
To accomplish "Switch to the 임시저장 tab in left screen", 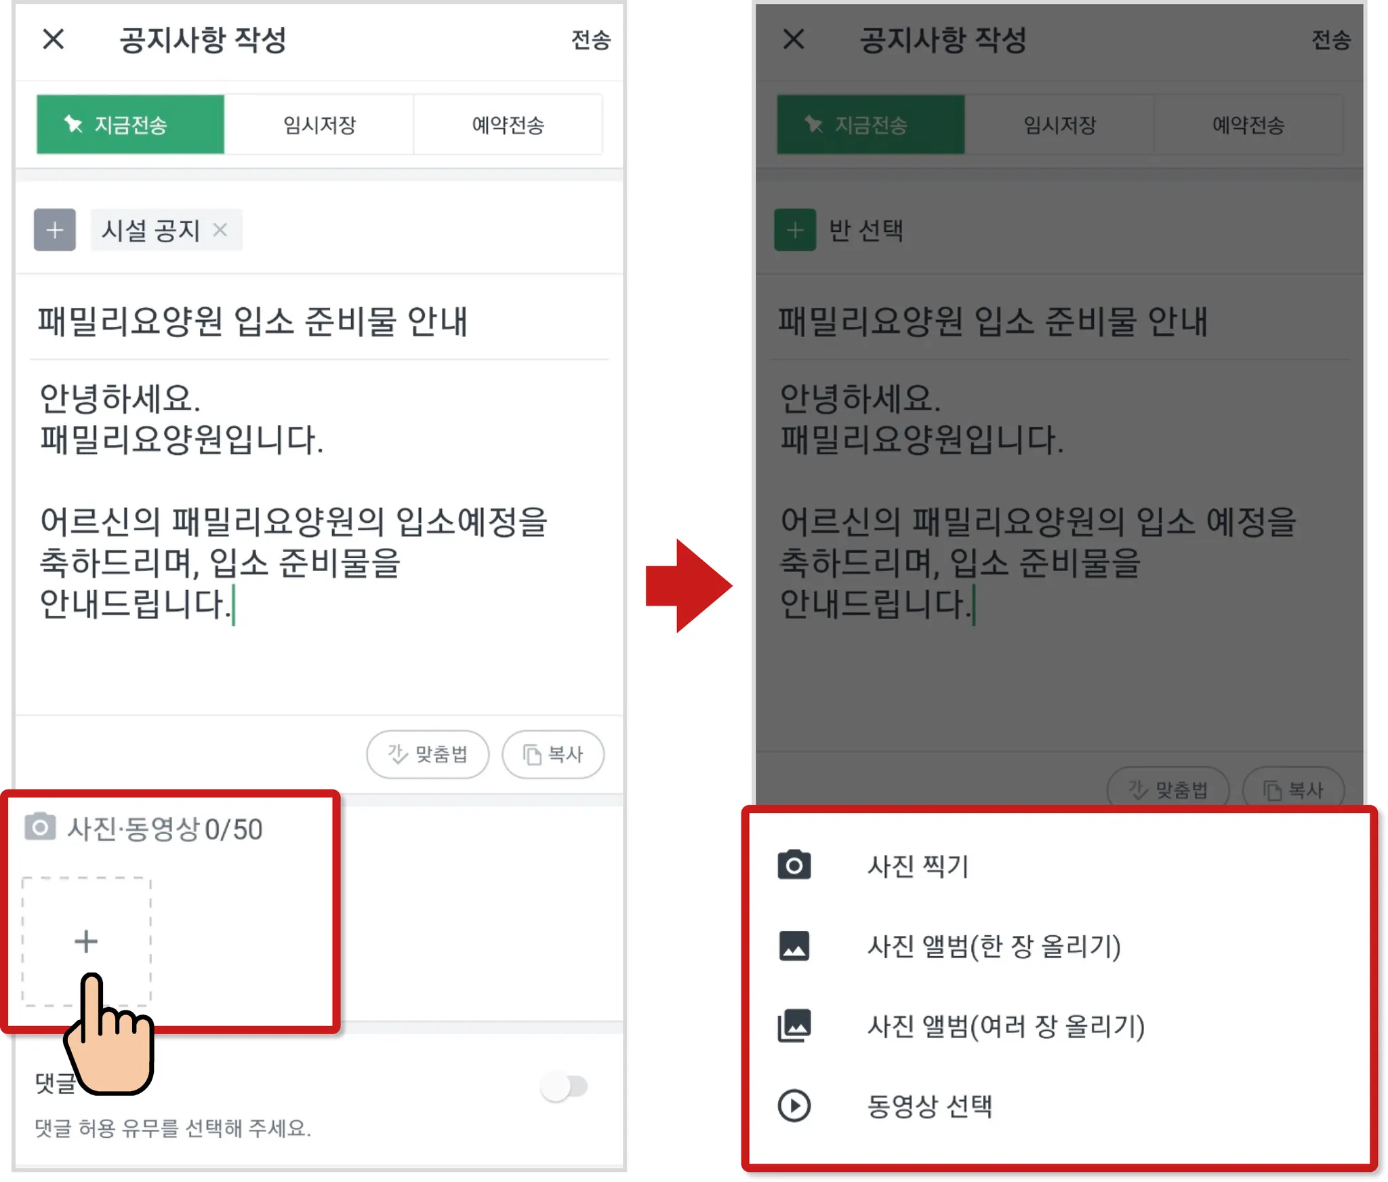I will point(319,125).
